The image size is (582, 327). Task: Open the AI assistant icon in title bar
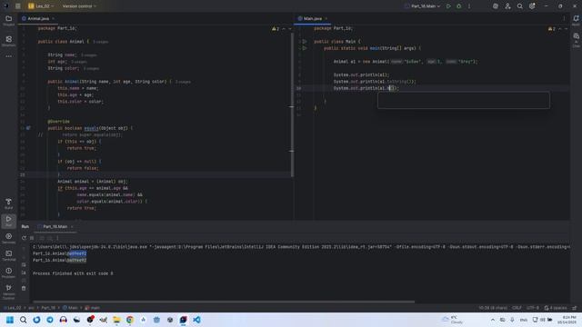point(495,6)
